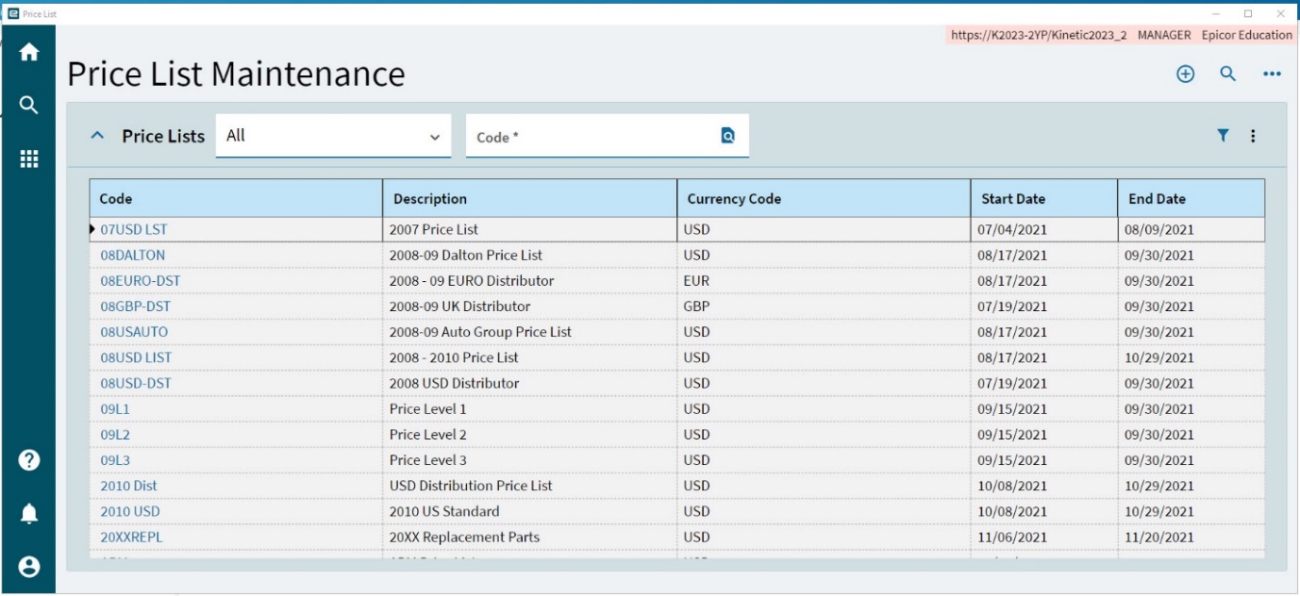This screenshot has width=1300, height=596.
Task: Click the Epicor Education company label
Action: 1246,35
